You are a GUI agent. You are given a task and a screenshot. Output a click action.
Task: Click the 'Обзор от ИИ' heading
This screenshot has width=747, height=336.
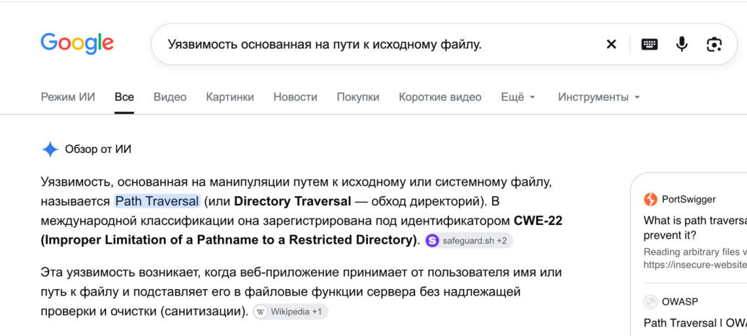tap(98, 149)
